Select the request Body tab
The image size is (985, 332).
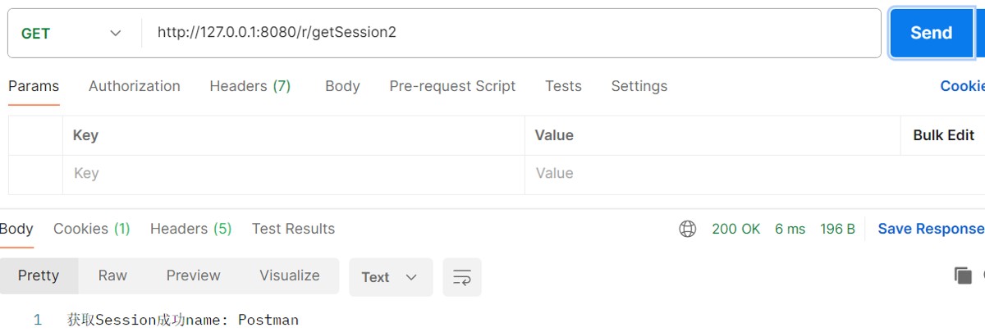coord(342,86)
